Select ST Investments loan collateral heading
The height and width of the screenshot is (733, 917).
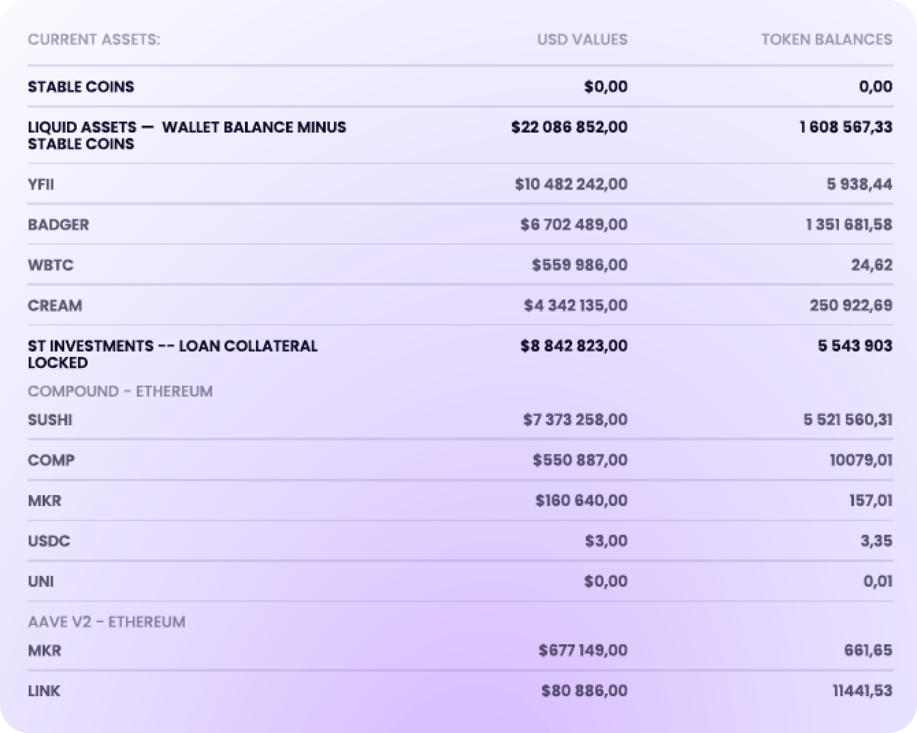coord(172,354)
